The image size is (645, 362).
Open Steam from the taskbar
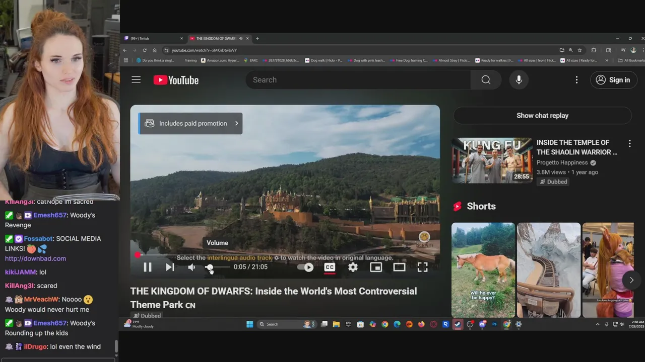pos(458,324)
